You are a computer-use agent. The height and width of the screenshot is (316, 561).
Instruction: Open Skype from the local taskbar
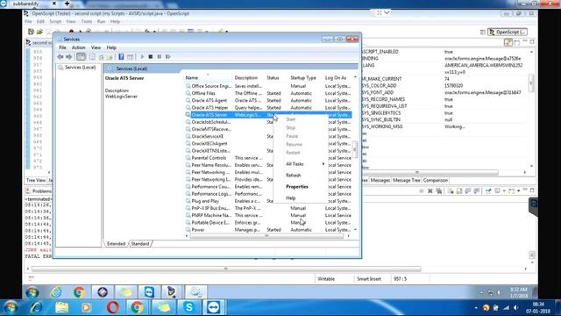point(189,307)
